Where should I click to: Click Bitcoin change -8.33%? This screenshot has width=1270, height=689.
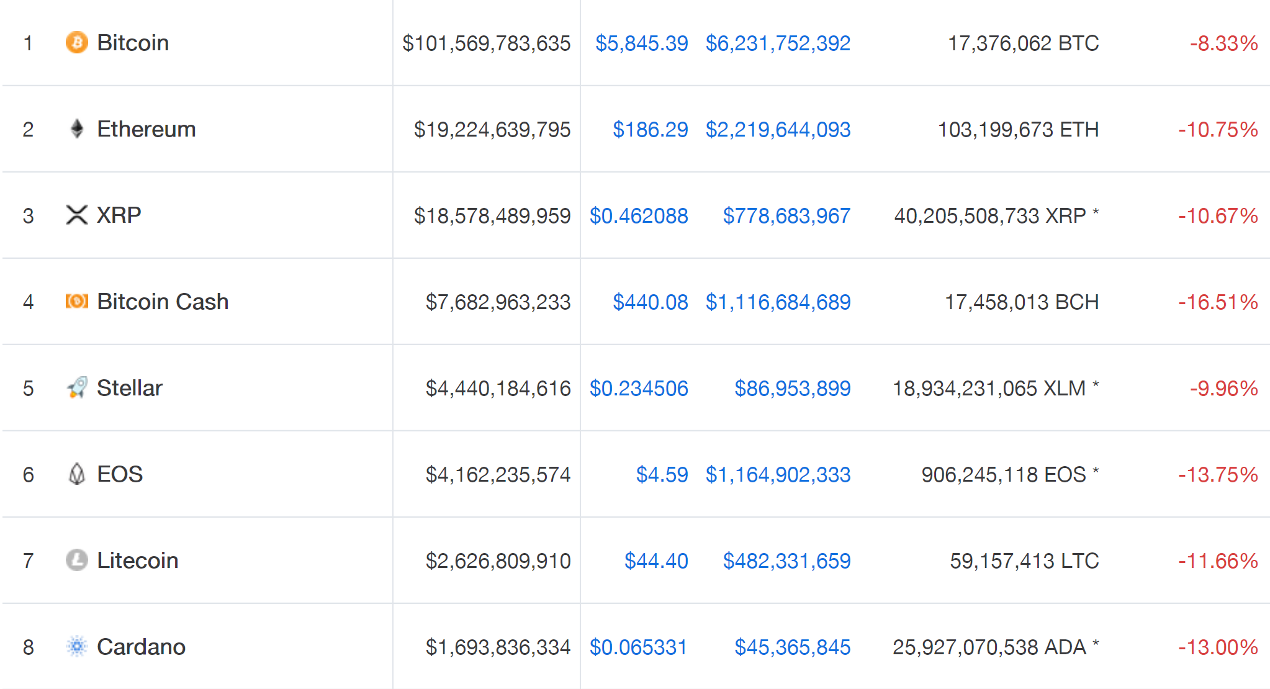(x=1224, y=43)
